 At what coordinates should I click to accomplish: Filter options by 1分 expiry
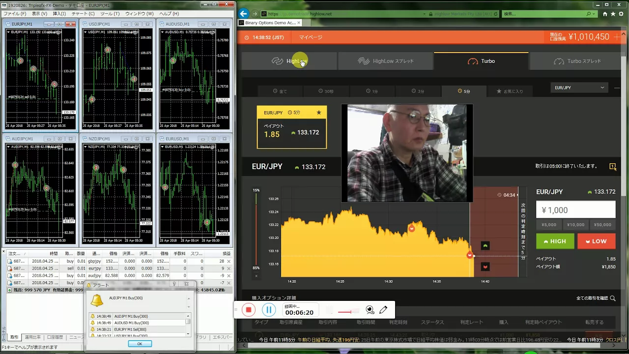(372, 91)
